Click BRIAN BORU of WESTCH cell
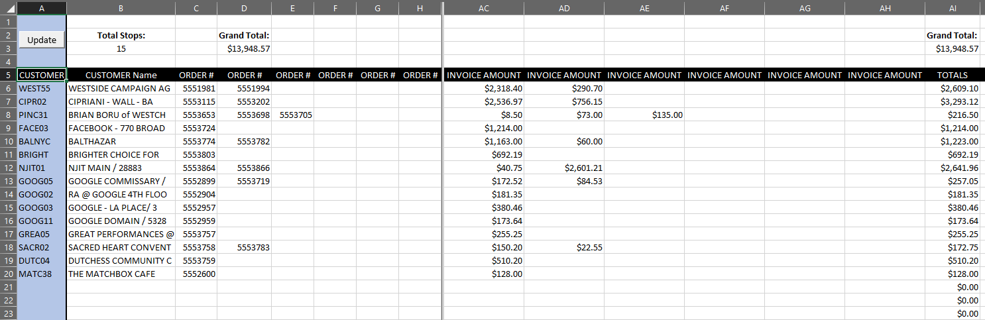 (121, 115)
